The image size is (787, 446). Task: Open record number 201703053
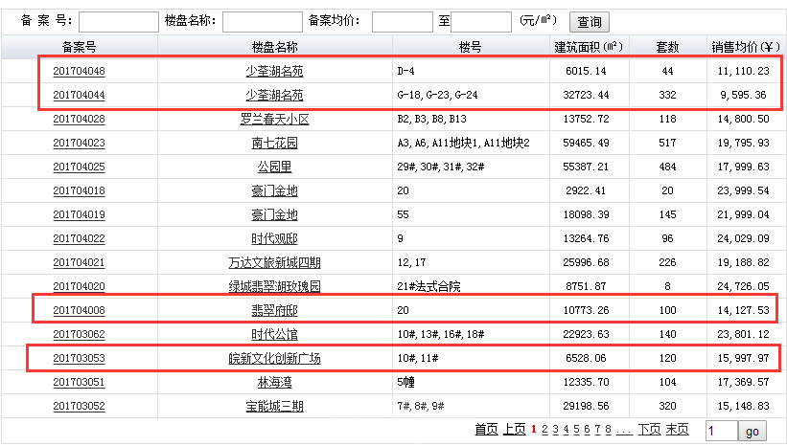[79, 359]
